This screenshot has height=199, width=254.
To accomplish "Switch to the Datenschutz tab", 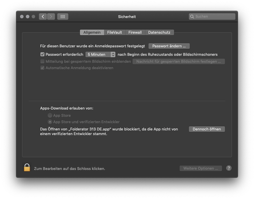I will tap(159, 32).
